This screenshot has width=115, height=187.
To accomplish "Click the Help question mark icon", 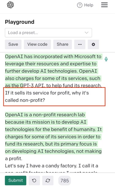I will (x=80, y=5).
